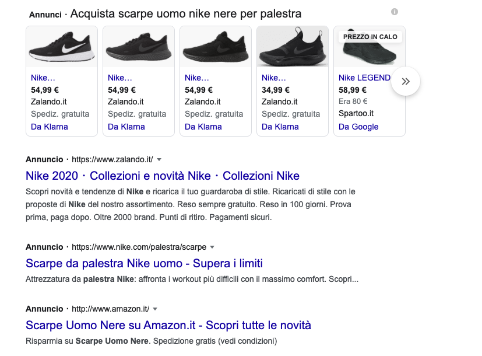This screenshot has height=356, width=482.
Task: Expand dropdown arrow next to zalando.it URL
Action: pyautogui.click(x=159, y=159)
